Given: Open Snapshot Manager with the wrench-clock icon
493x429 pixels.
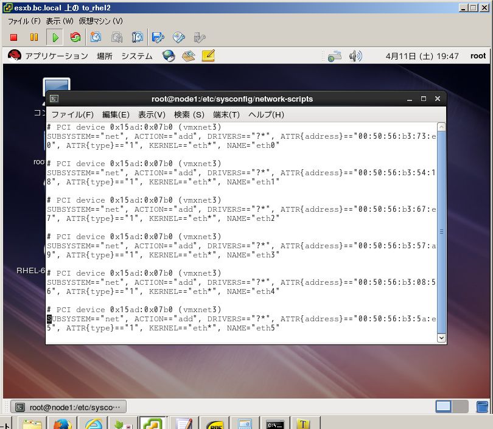Looking at the screenshot, I should (137, 37).
